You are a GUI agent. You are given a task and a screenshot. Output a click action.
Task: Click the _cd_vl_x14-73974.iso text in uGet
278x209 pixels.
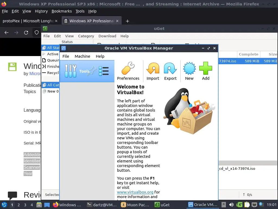click(237, 168)
